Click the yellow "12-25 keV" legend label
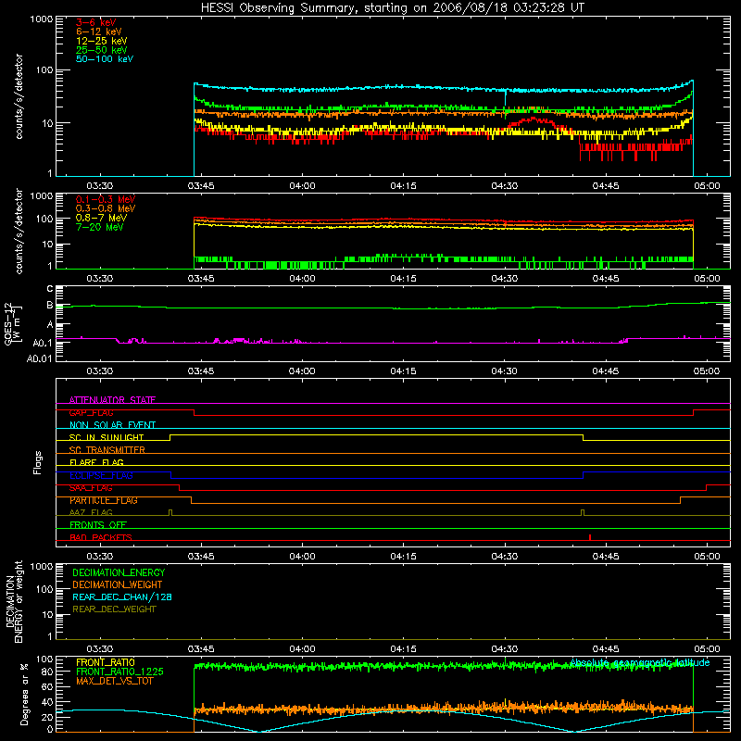741x741 pixels. [102, 41]
